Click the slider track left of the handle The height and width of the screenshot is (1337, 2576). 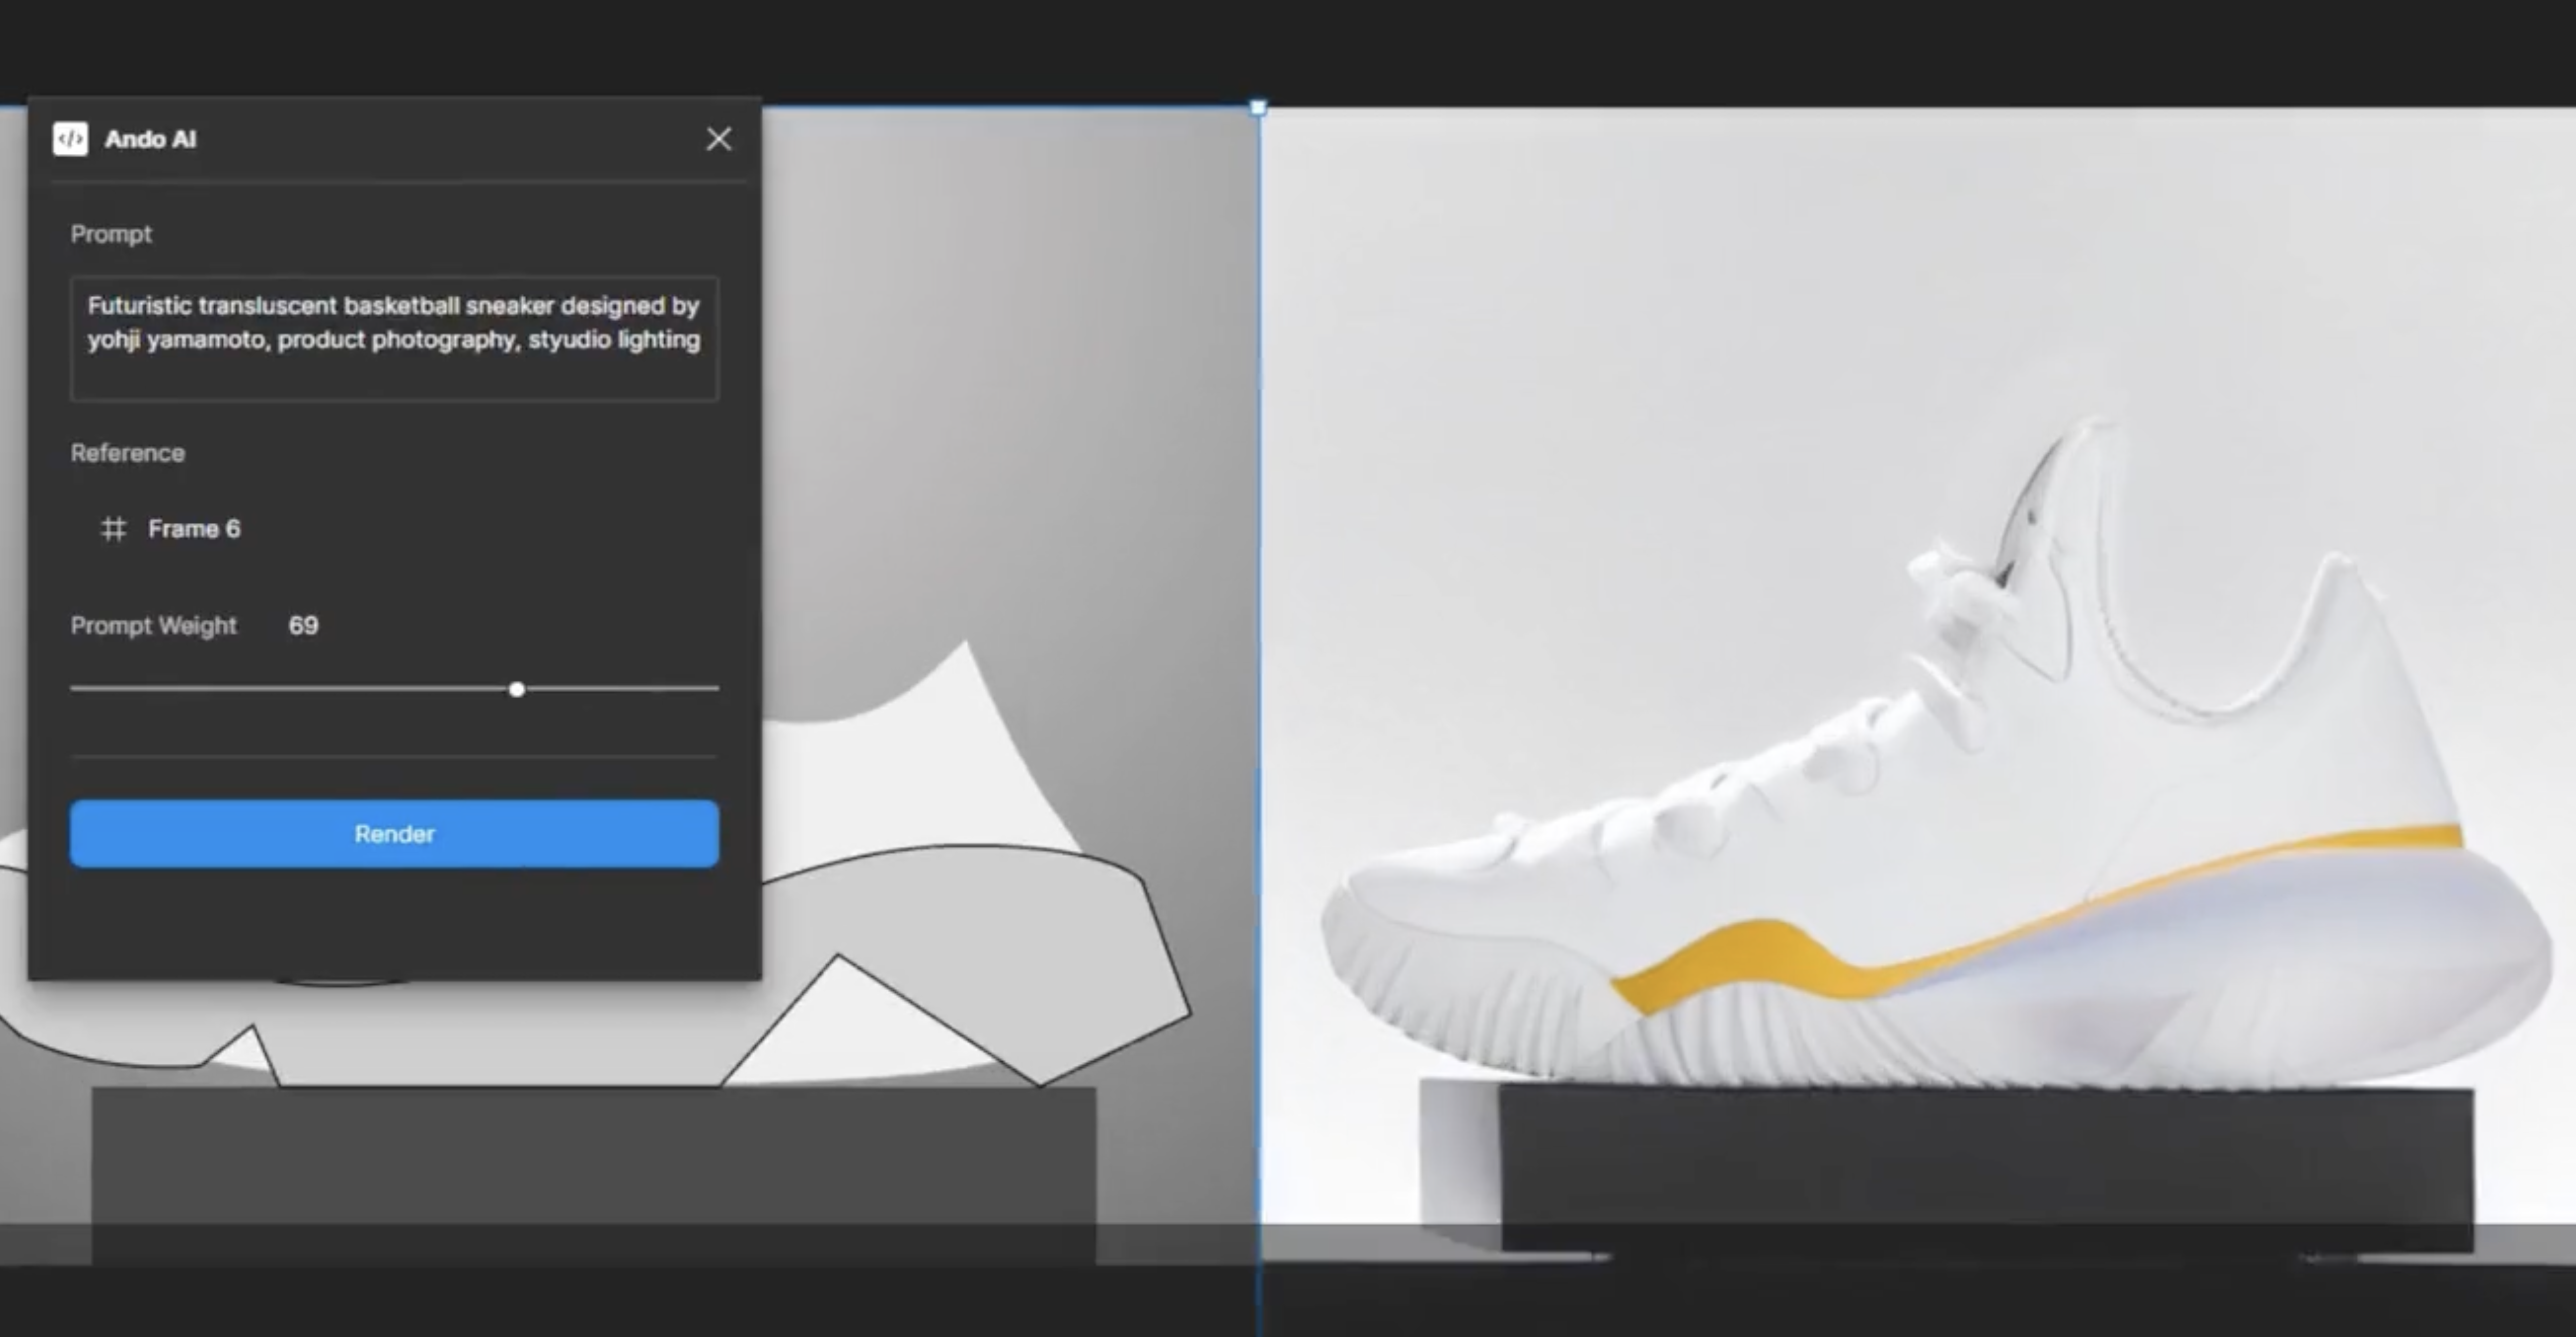[x=290, y=689]
